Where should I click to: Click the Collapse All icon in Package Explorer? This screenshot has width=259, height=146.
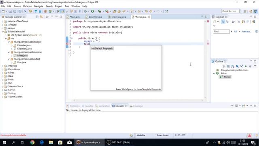37,17
